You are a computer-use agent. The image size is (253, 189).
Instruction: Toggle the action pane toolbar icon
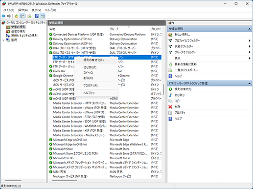click(x=43, y=16)
